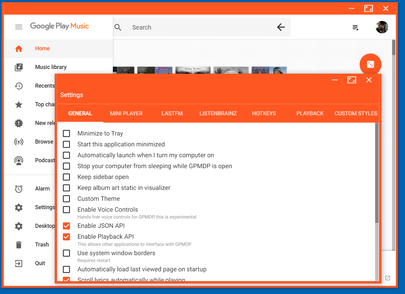Click the "Settings" dialog title text
The image size is (405, 294).
pyautogui.click(x=72, y=95)
